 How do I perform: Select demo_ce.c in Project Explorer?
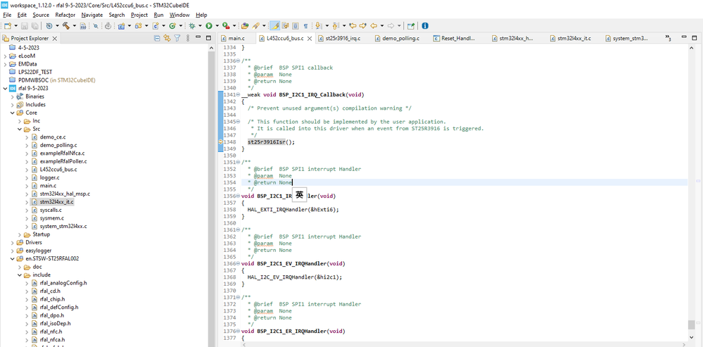click(53, 137)
